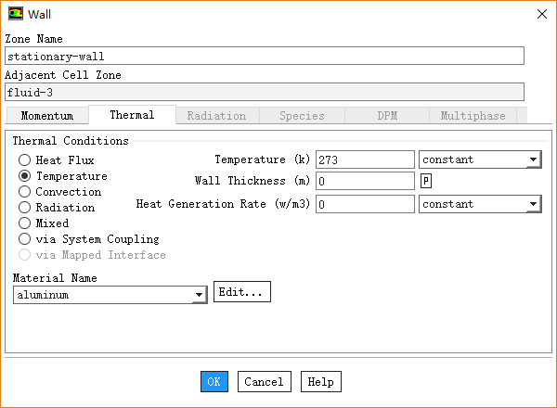Select the Temperature radio button
This screenshot has width=557, height=408.
click(x=26, y=176)
